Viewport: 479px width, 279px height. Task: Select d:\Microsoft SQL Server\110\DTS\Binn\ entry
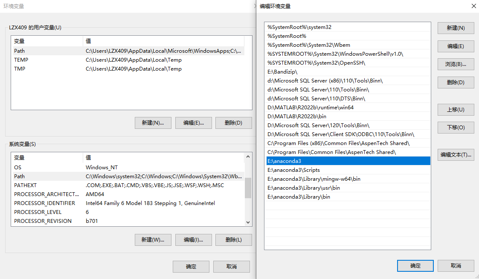pyautogui.click(x=348, y=99)
